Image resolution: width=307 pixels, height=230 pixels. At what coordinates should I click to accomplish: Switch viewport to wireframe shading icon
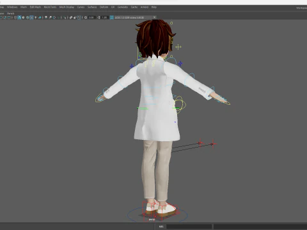click(15, 17)
